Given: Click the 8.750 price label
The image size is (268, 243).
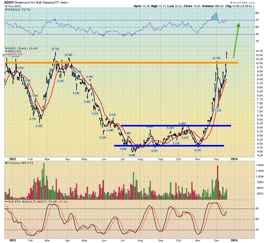Looking at the screenshot, I should [x=27, y=81].
